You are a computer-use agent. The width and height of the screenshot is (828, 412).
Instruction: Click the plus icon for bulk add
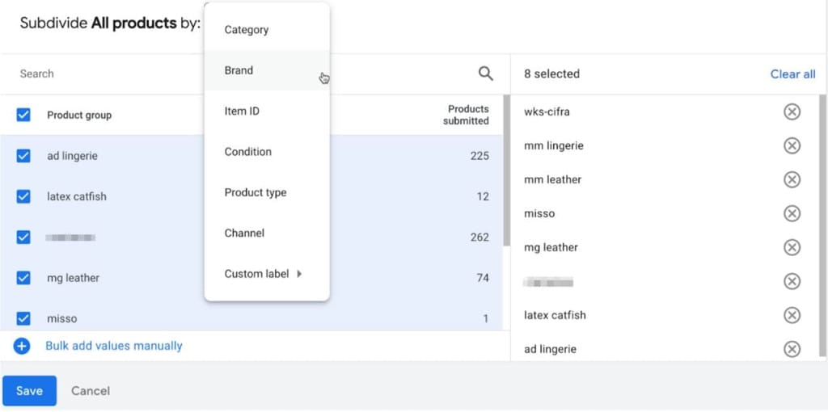click(22, 346)
